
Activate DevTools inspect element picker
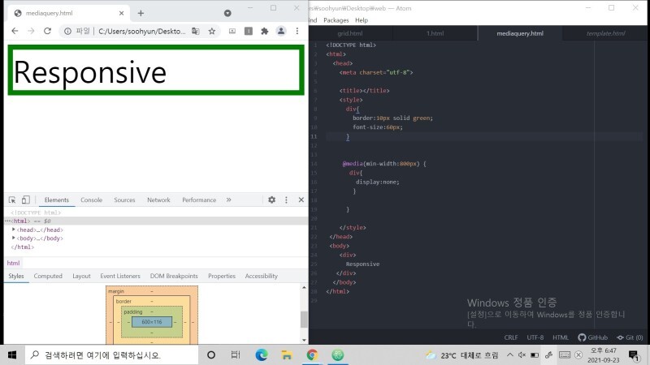12,200
